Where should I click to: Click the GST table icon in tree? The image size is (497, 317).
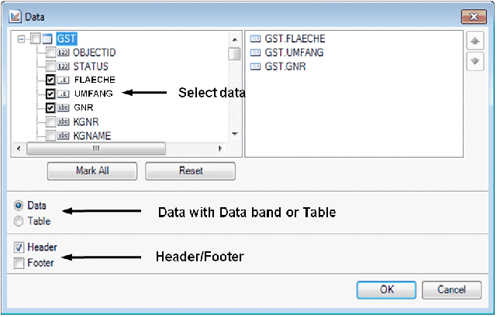pyautogui.click(x=47, y=38)
